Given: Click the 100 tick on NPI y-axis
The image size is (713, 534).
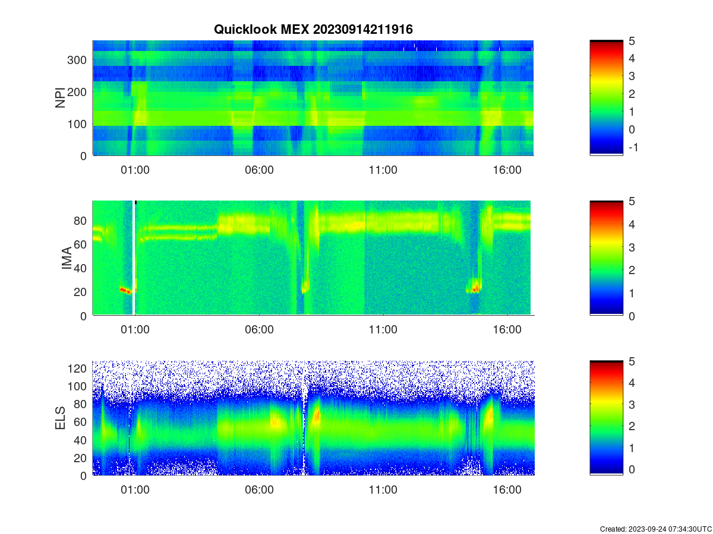Looking at the screenshot, I should (78, 124).
